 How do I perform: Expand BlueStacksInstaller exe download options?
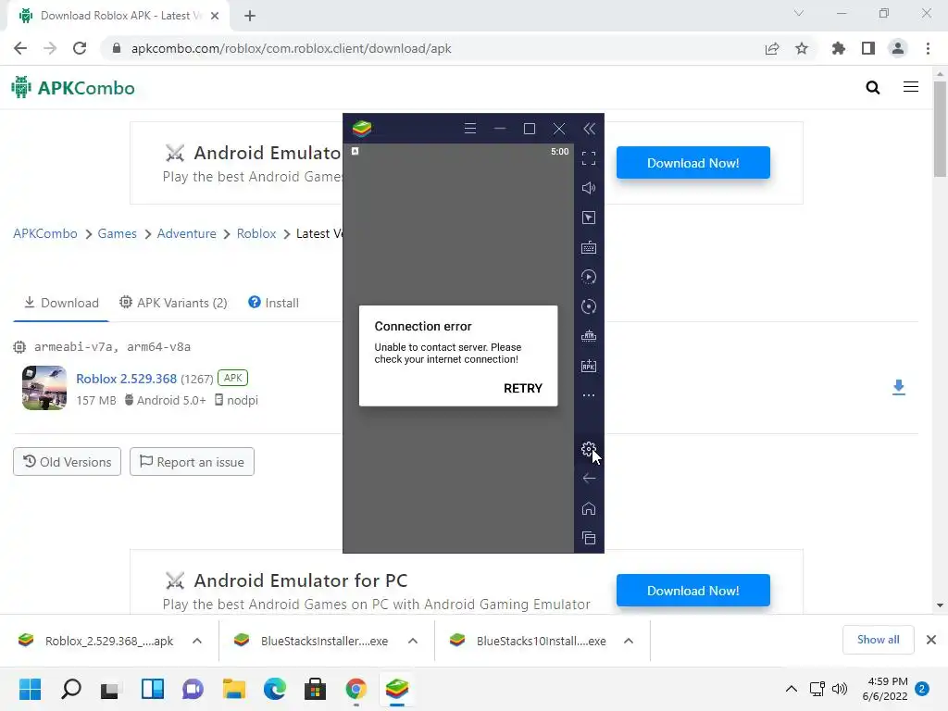click(413, 641)
